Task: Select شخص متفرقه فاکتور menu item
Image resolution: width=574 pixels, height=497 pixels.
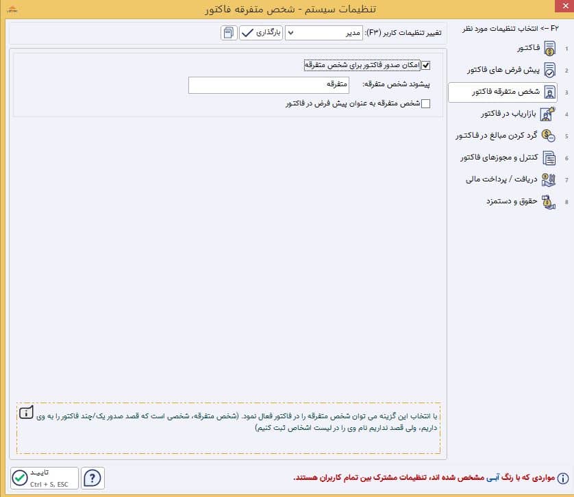Action: pos(503,92)
